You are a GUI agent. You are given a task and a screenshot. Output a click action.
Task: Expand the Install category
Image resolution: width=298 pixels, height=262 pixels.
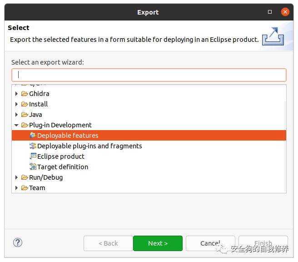[x=16, y=104]
